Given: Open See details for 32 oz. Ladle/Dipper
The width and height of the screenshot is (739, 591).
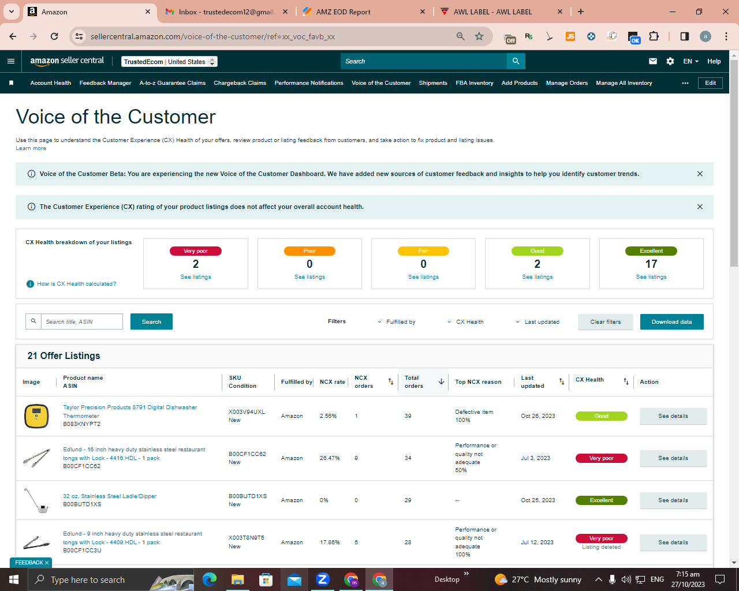Looking at the screenshot, I should tap(673, 500).
